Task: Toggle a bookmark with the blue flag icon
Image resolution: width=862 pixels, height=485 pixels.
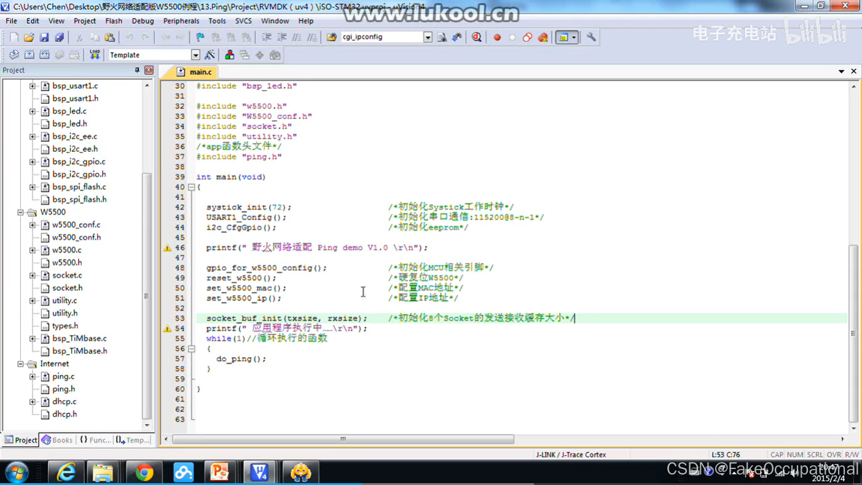Action: pyautogui.click(x=200, y=37)
